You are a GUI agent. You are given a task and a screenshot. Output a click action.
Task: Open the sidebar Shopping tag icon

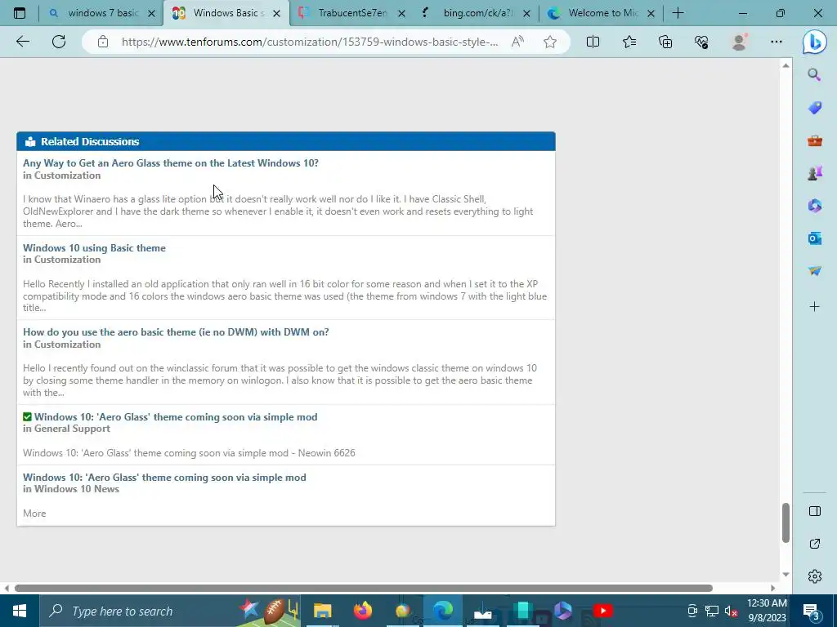coord(814,108)
